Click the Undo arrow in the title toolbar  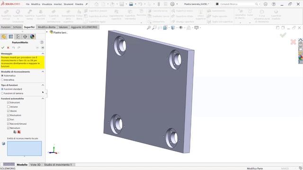click(x=141, y=4)
